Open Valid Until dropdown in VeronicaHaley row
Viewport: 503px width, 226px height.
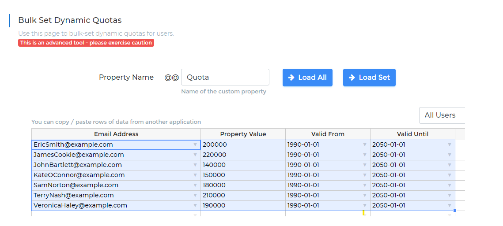(x=450, y=205)
